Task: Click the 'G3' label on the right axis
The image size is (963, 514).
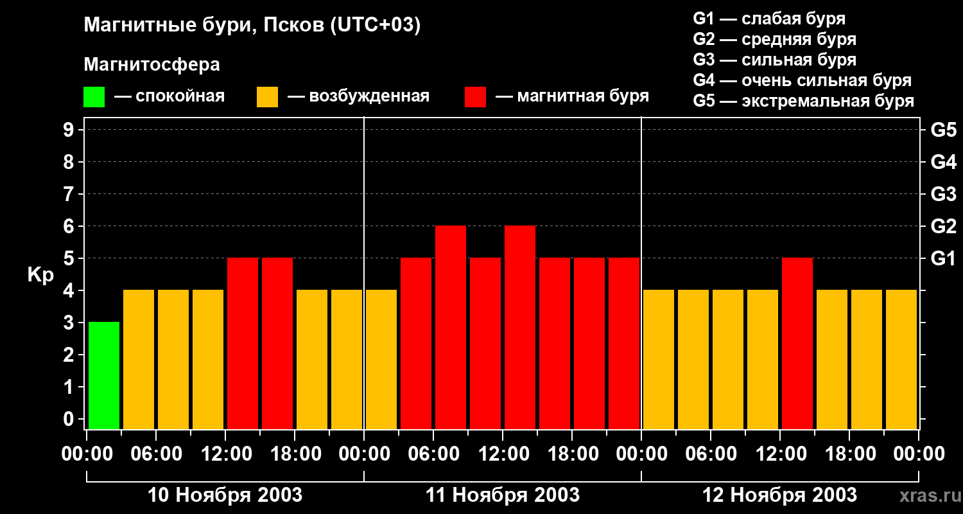Action: coord(943,194)
